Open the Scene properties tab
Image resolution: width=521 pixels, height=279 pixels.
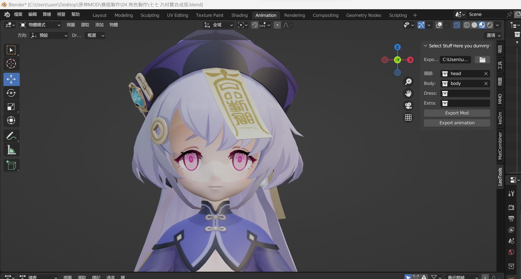tap(511, 241)
